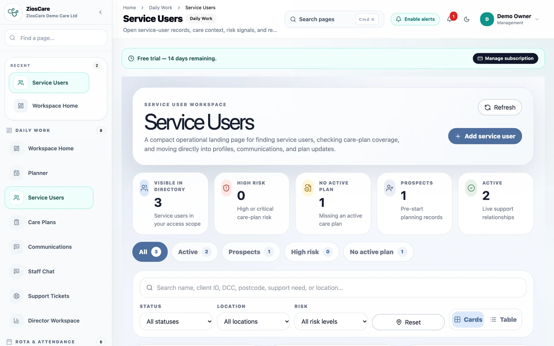Click the Demo Owner avatar circle
The image size is (554, 346).
coord(487,19)
